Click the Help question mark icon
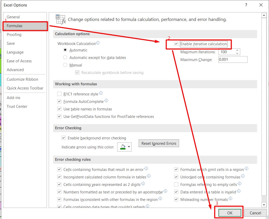269x219 pixels. point(246,5)
